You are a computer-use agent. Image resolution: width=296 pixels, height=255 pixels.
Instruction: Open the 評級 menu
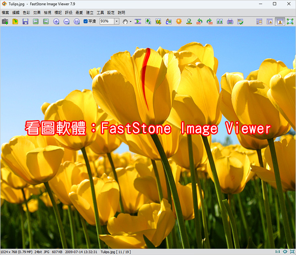(x=69, y=13)
